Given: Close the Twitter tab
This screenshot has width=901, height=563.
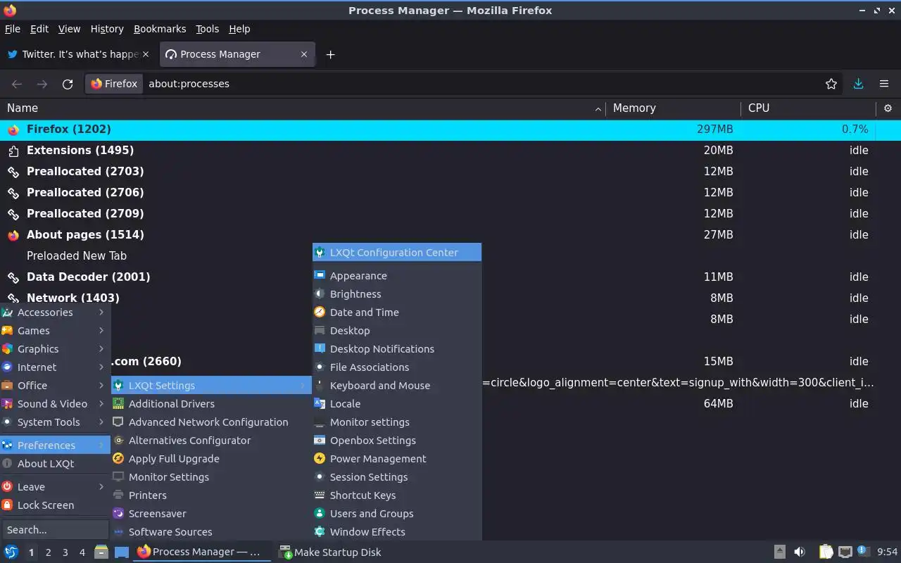Looking at the screenshot, I should pos(146,54).
